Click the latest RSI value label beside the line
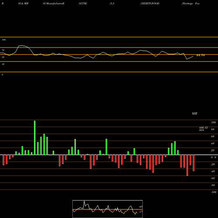Image resolution: width=218 pixels, height=218 pixels. [201, 55]
